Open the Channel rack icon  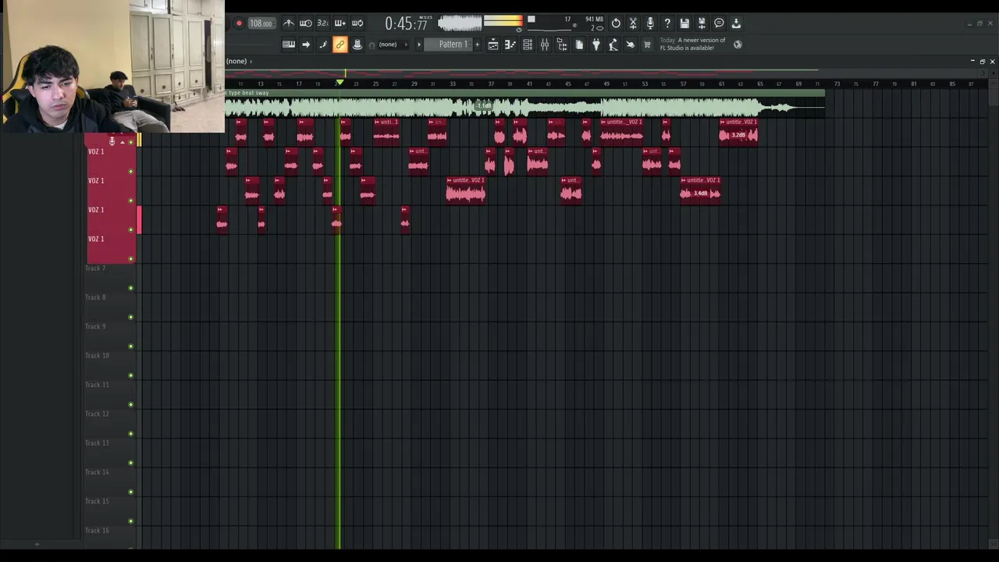click(x=528, y=44)
